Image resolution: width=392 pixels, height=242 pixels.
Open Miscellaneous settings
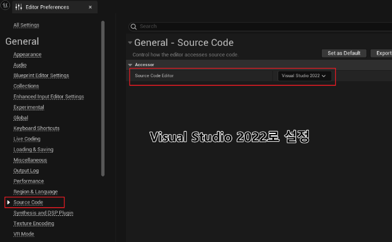[x=30, y=160]
